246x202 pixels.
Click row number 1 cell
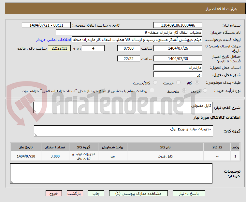point(235,156)
